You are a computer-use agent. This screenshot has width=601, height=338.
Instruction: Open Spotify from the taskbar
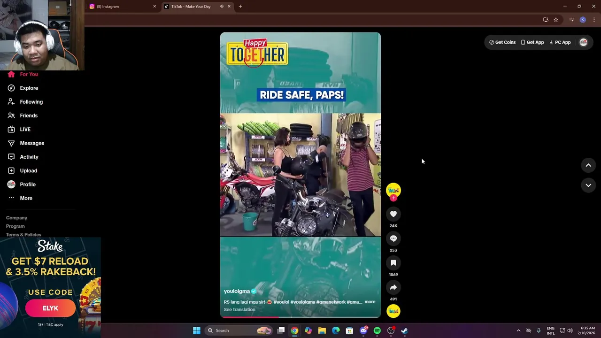click(x=377, y=330)
